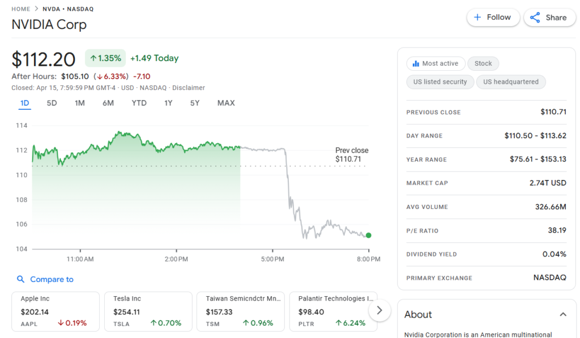This screenshot has width=580, height=338.
Task: Switch to the 6M chart range
Action: coord(108,103)
